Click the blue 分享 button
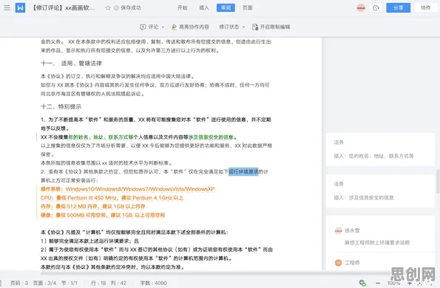Viewport: 440px width, 288px height. 398,8
